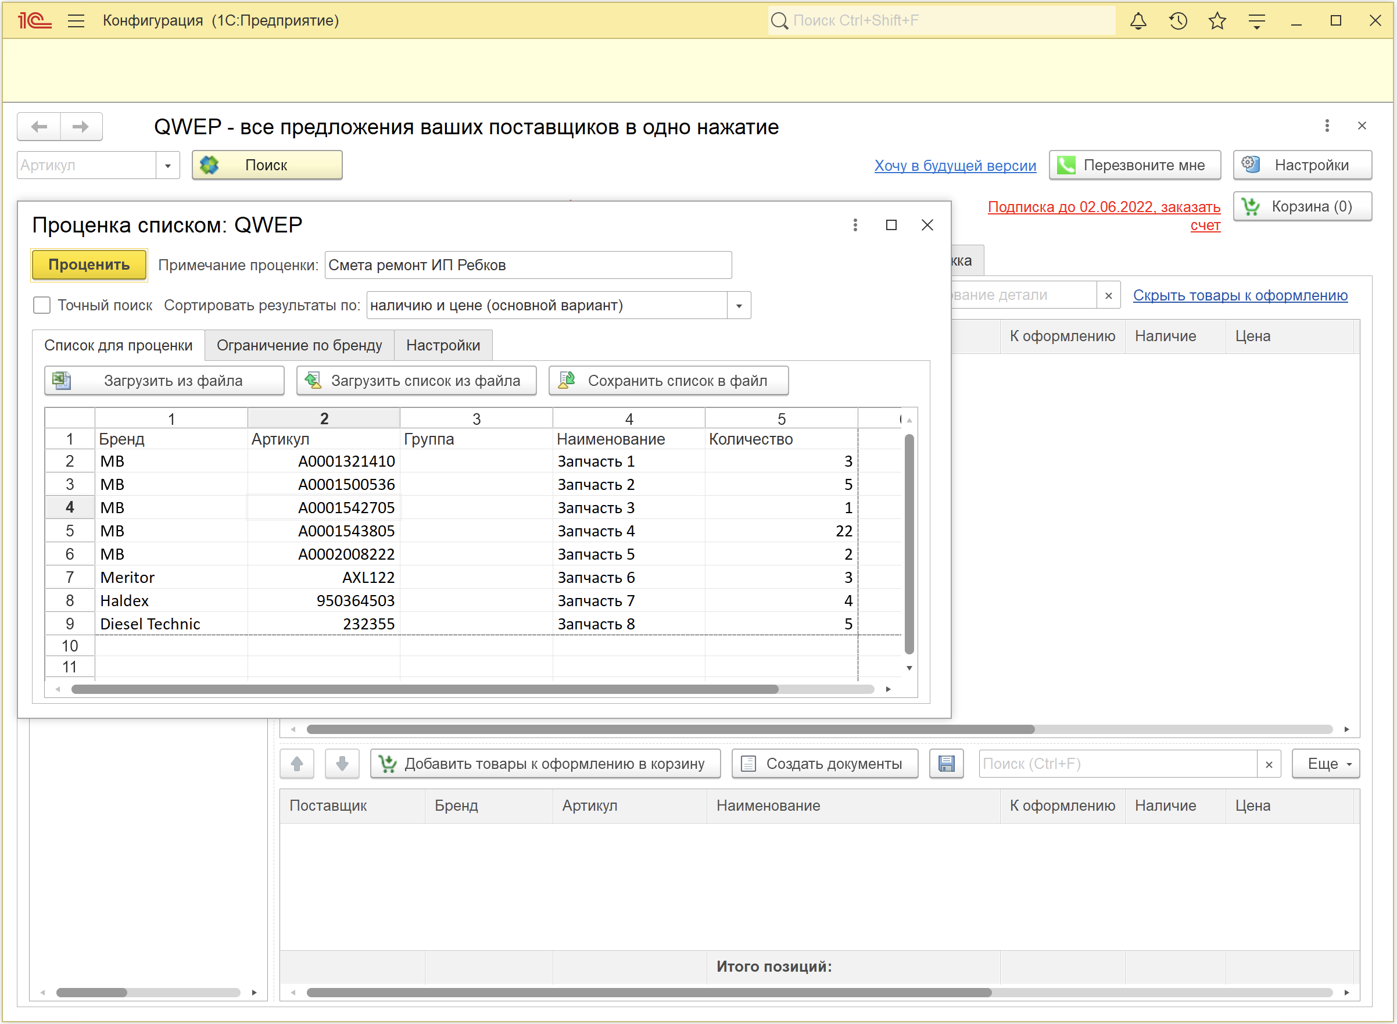Click the spreadsheet horizontal scrollbar

[x=424, y=689]
